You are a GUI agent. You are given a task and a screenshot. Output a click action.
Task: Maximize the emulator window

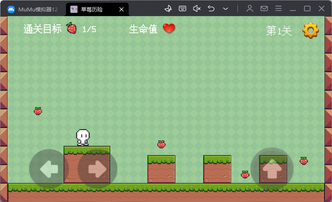pyautogui.click(x=307, y=9)
